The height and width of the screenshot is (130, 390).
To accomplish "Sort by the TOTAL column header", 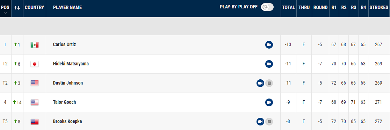I will click(289, 7).
